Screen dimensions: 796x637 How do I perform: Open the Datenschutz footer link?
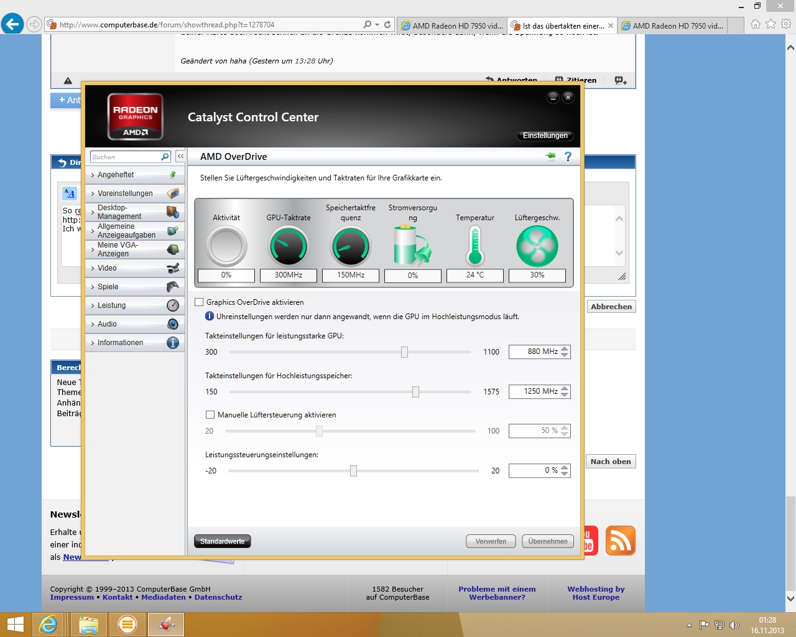[x=218, y=597]
